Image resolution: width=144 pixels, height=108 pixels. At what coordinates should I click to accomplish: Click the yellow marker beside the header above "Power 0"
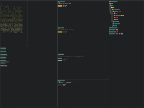58,81
